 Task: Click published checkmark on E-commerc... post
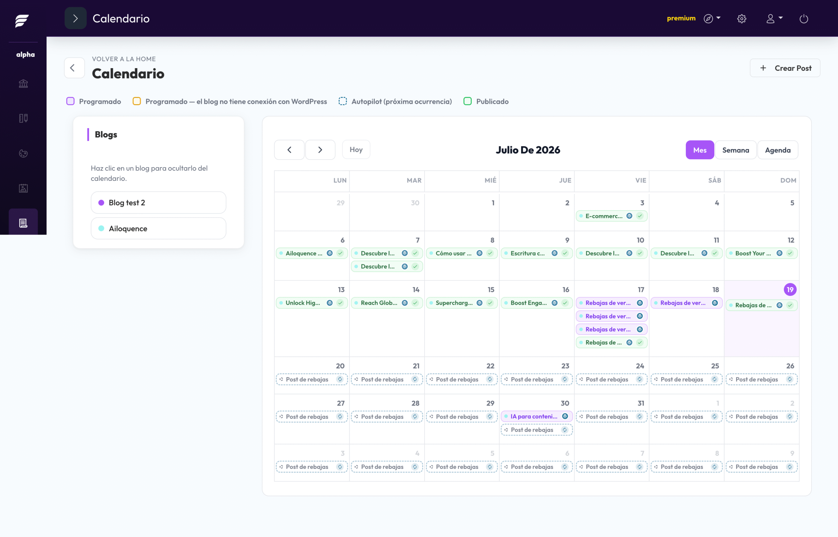click(640, 216)
